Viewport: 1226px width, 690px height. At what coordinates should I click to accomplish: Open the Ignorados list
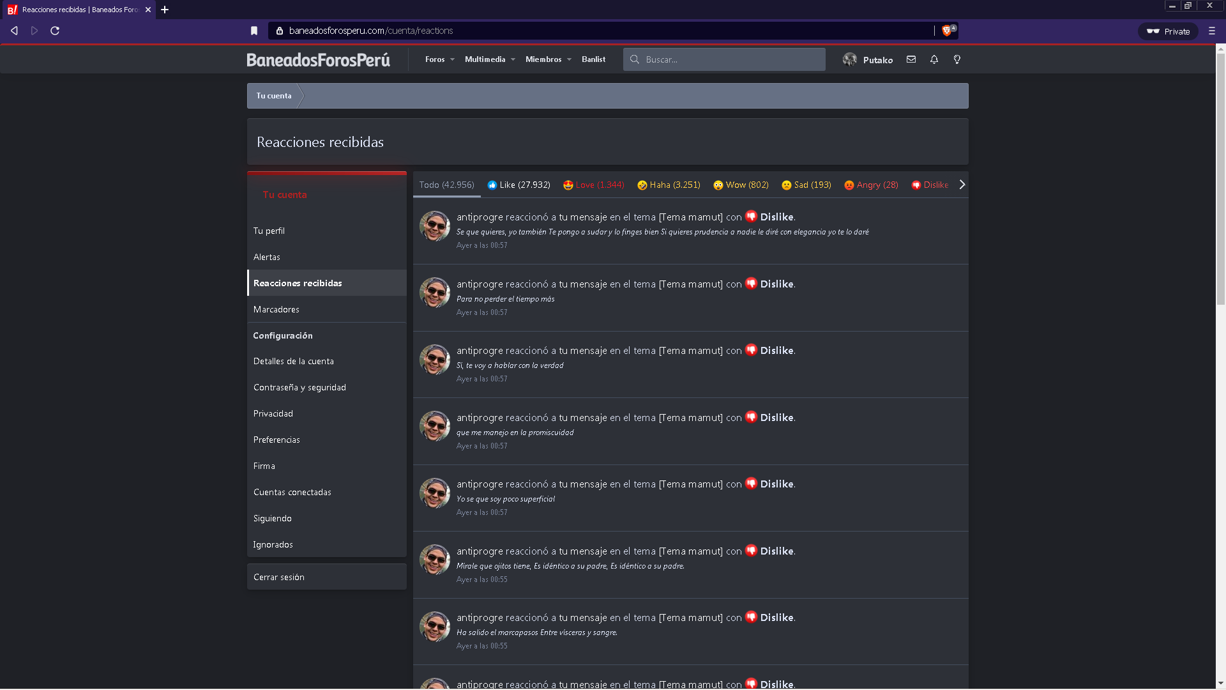coord(327,544)
